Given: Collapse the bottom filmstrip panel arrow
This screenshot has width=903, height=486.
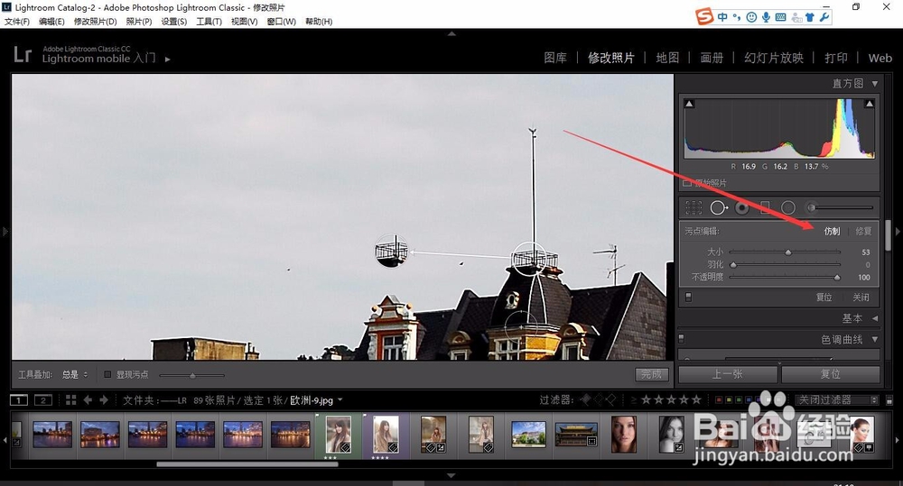Looking at the screenshot, I should pos(451,476).
